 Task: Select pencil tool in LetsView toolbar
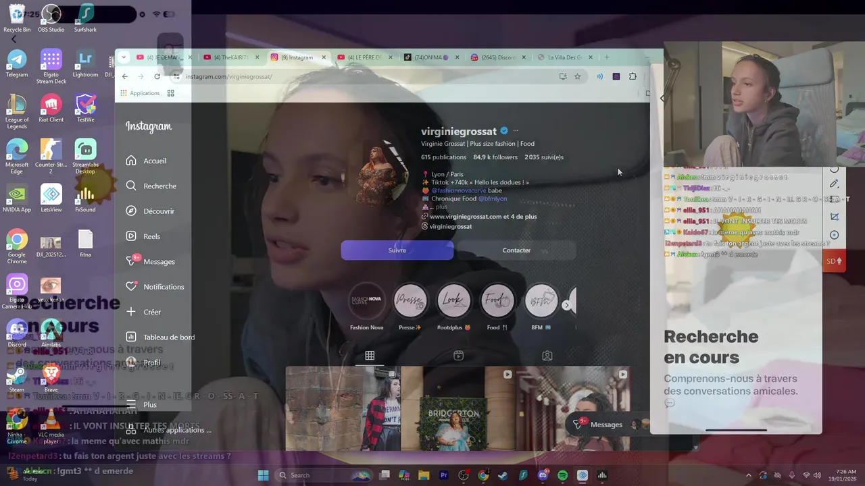pos(834,184)
